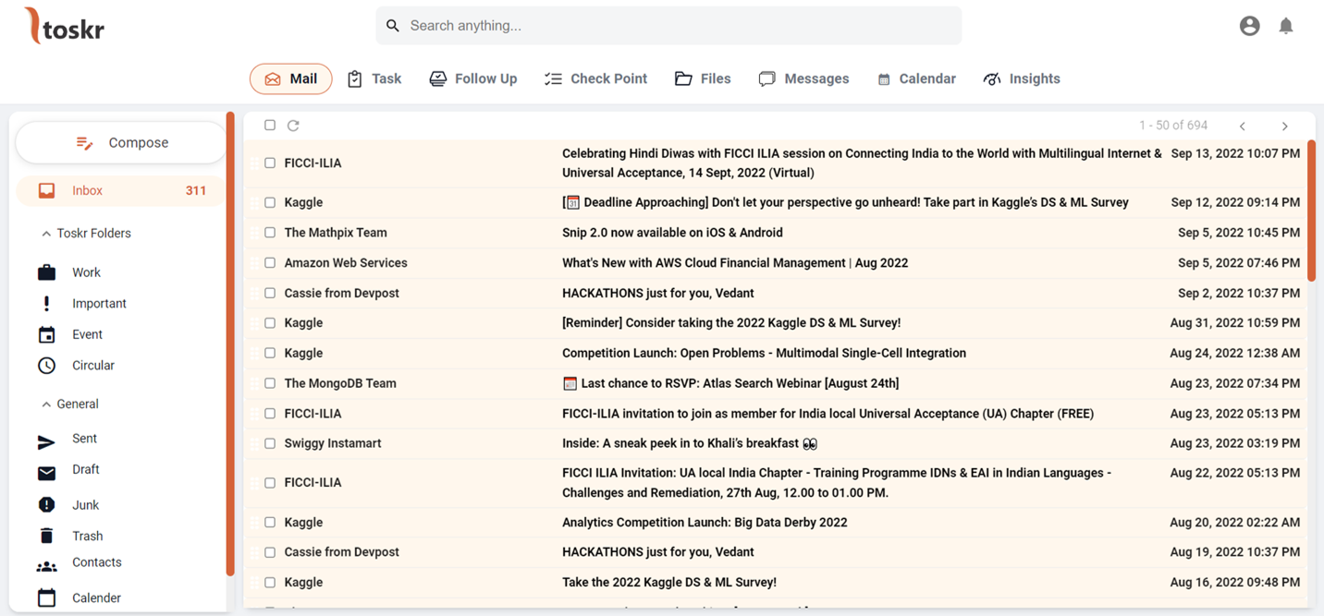Screen dimensions: 1324x616
Task: Select The MongoDB Team email checkbox
Action: (x=270, y=383)
